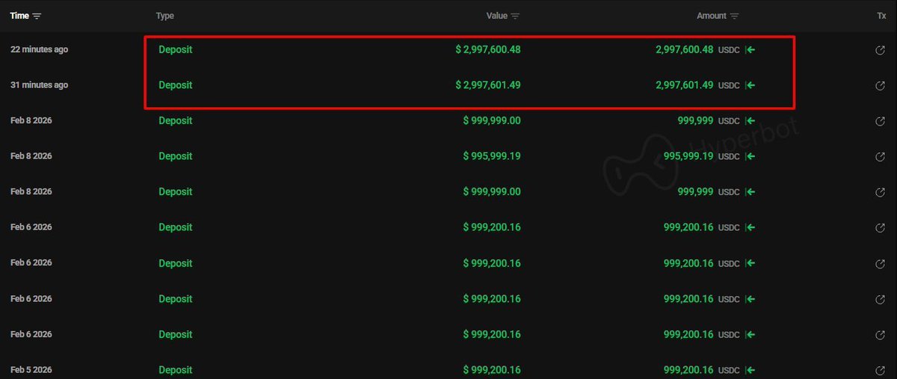Open Tx icon for the 995,999.19 USDC deposit
Viewport: 897px width, 379px height.
881,157
